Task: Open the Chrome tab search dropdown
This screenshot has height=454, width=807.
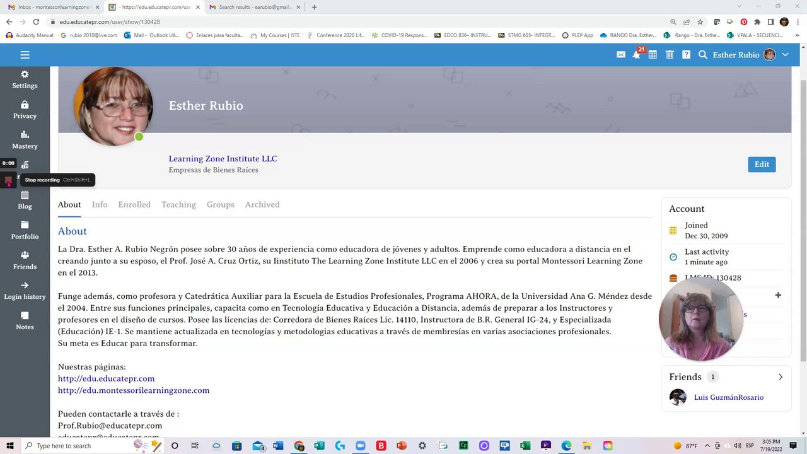Action: click(740, 7)
